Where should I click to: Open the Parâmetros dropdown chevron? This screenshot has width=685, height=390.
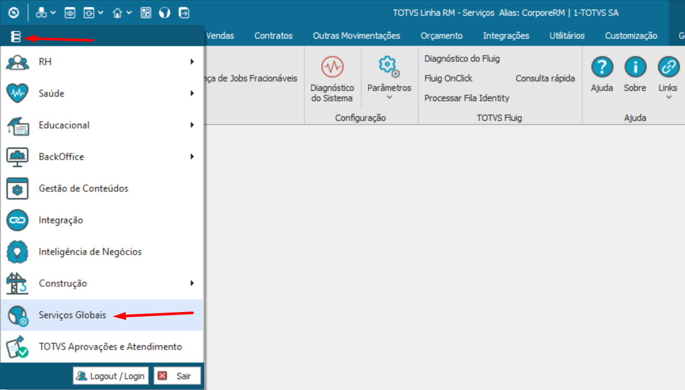pos(389,97)
